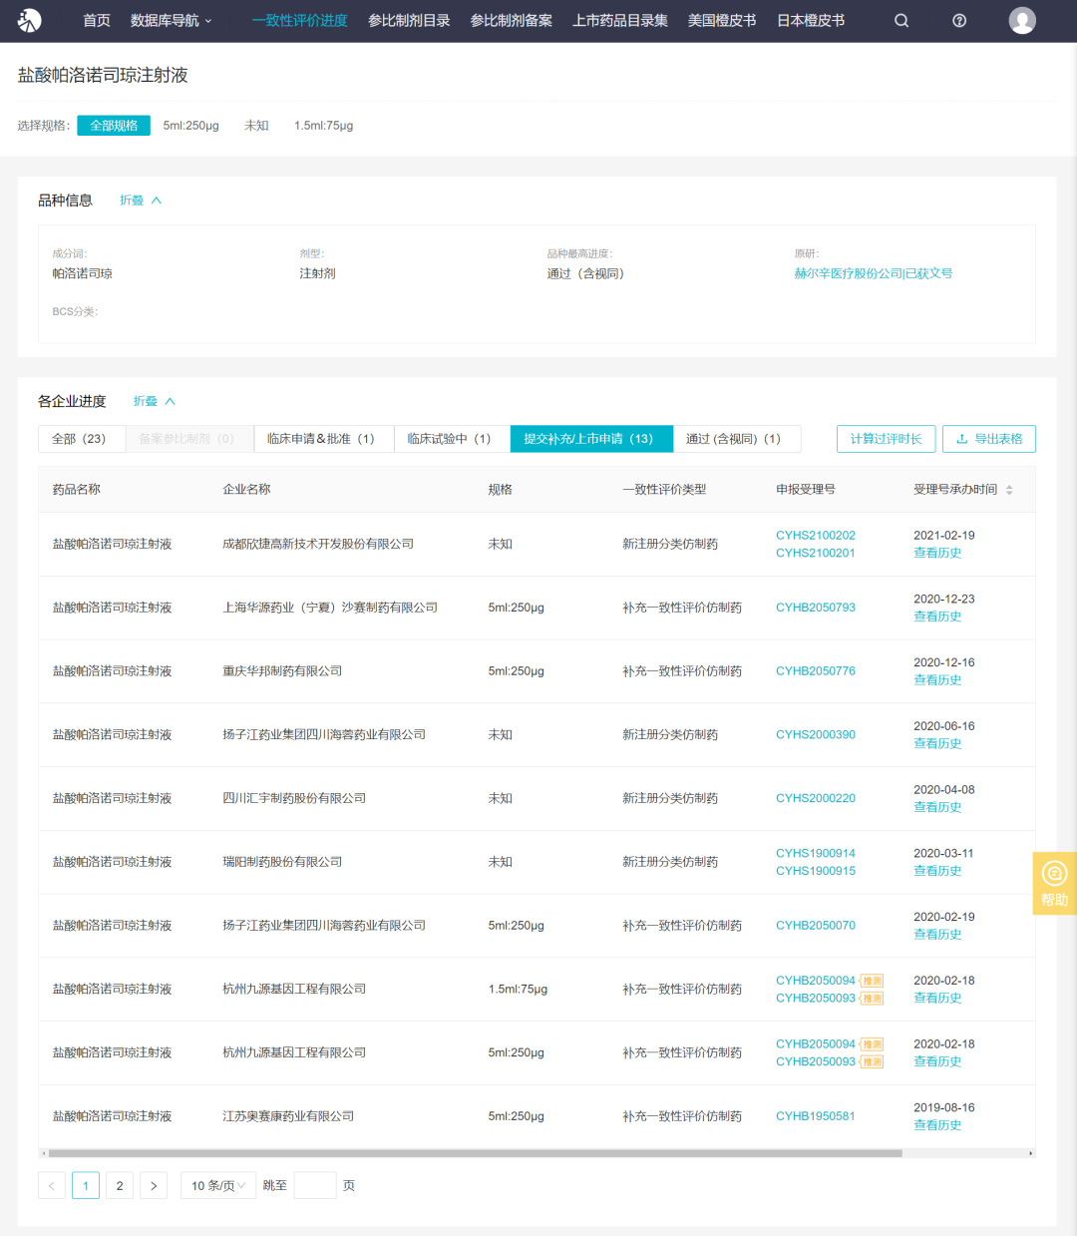Go to next page arrow
Screen dimensions: 1077x1236
(x=154, y=1186)
